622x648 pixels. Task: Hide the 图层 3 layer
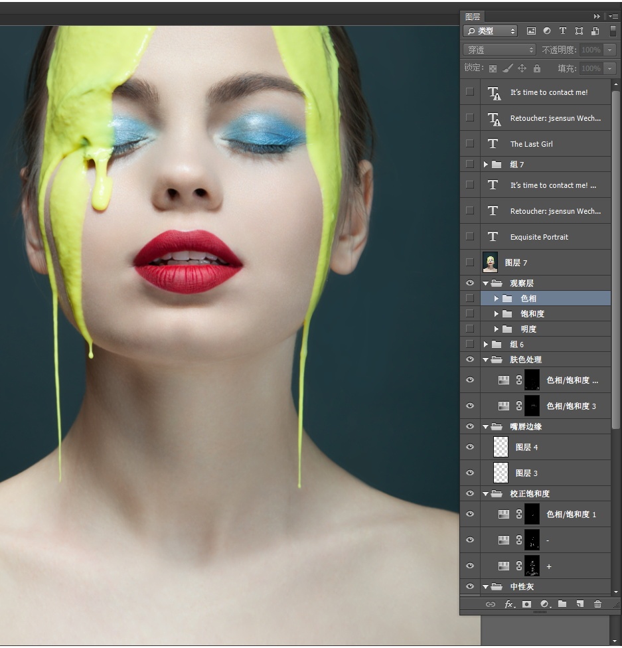point(470,473)
